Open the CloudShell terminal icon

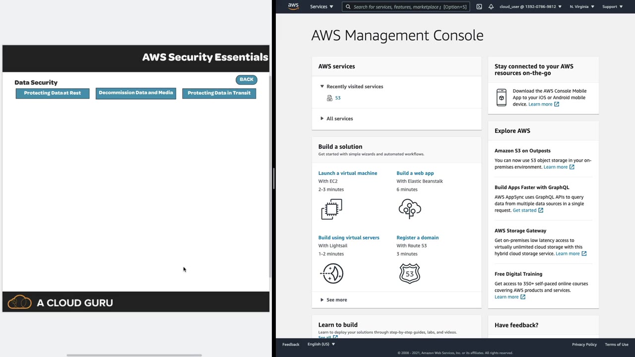tap(479, 7)
